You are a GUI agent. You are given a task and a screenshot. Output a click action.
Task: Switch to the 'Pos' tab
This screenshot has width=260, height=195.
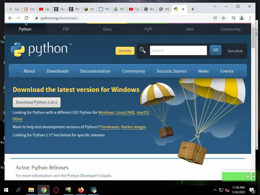click(59, 9)
